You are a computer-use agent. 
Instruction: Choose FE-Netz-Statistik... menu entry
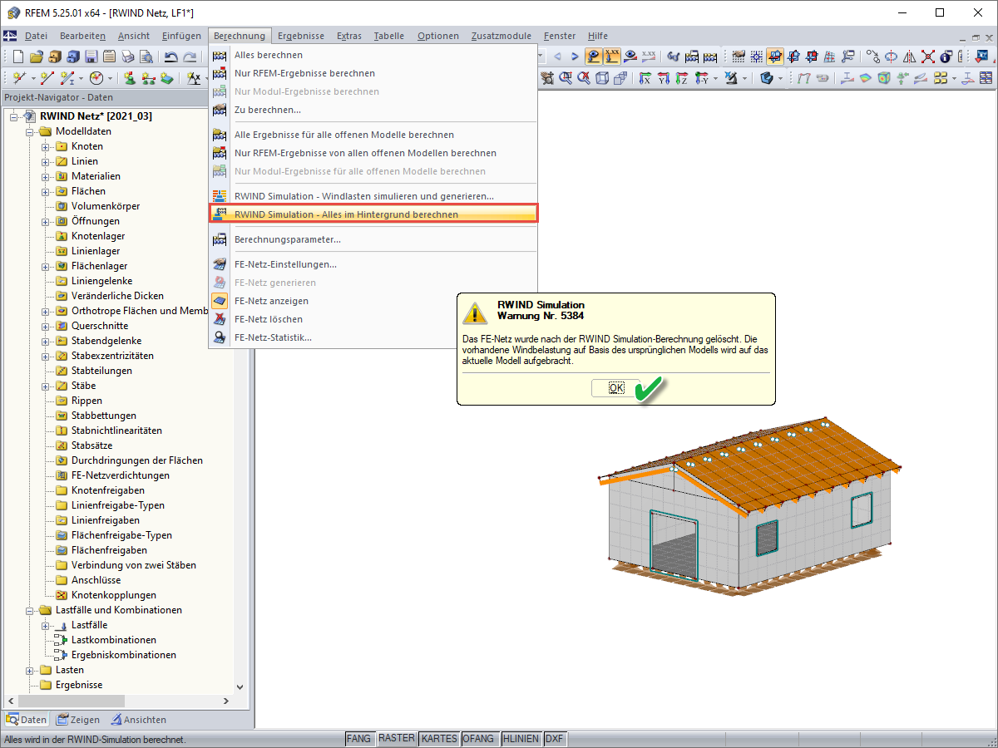[x=373, y=337]
